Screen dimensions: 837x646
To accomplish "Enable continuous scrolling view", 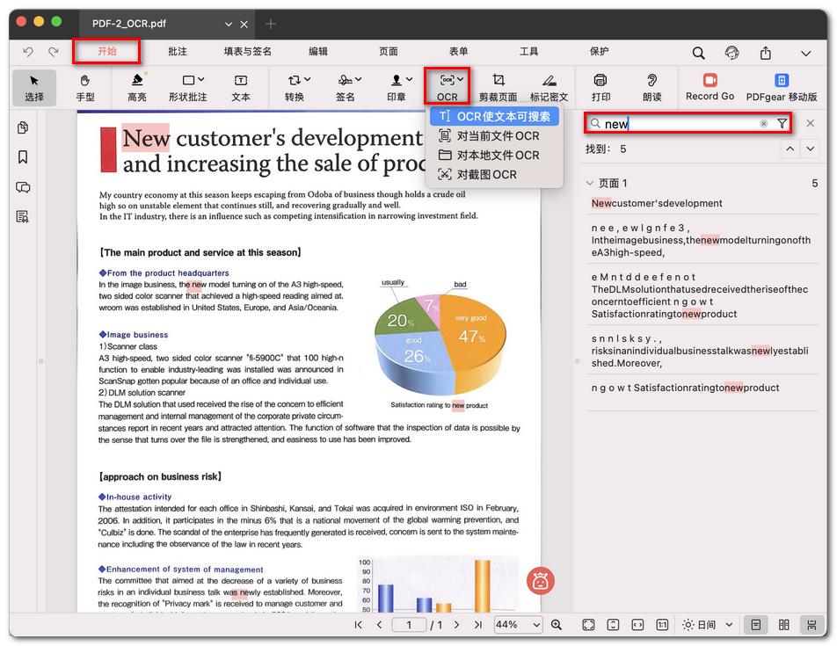I will [813, 625].
